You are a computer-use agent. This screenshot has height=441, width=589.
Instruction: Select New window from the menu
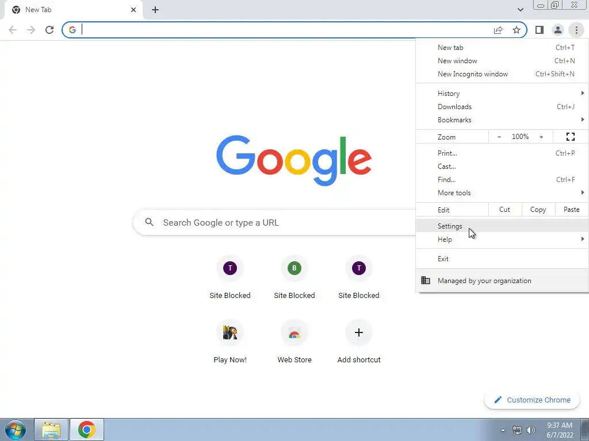[x=502, y=61]
